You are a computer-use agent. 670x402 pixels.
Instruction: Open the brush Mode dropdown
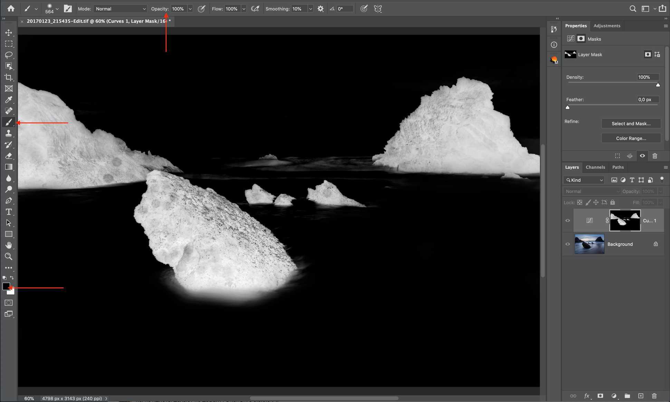[120, 9]
